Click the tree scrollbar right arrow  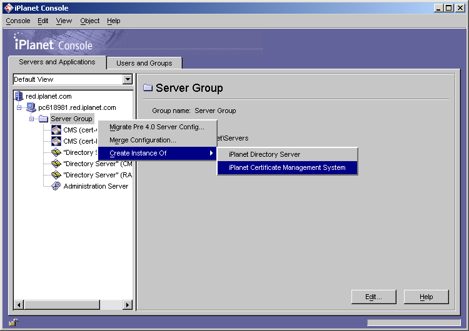pyautogui.click(x=128, y=305)
